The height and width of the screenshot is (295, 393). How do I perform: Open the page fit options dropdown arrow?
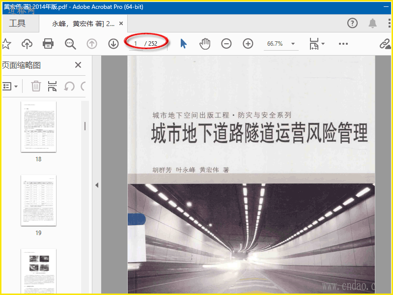pyautogui.click(x=323, y=44)
